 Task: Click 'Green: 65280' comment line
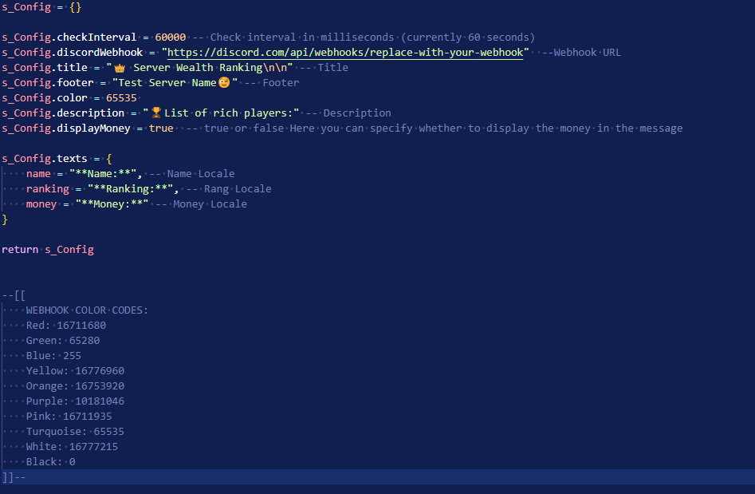click(63, 341)
